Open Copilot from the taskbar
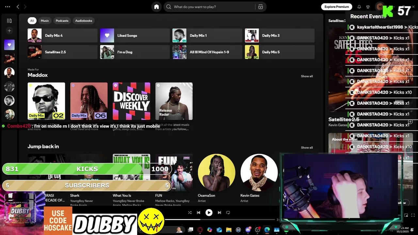Image resolution: width=418 pixels, height=235 pixels. point(210,230)
